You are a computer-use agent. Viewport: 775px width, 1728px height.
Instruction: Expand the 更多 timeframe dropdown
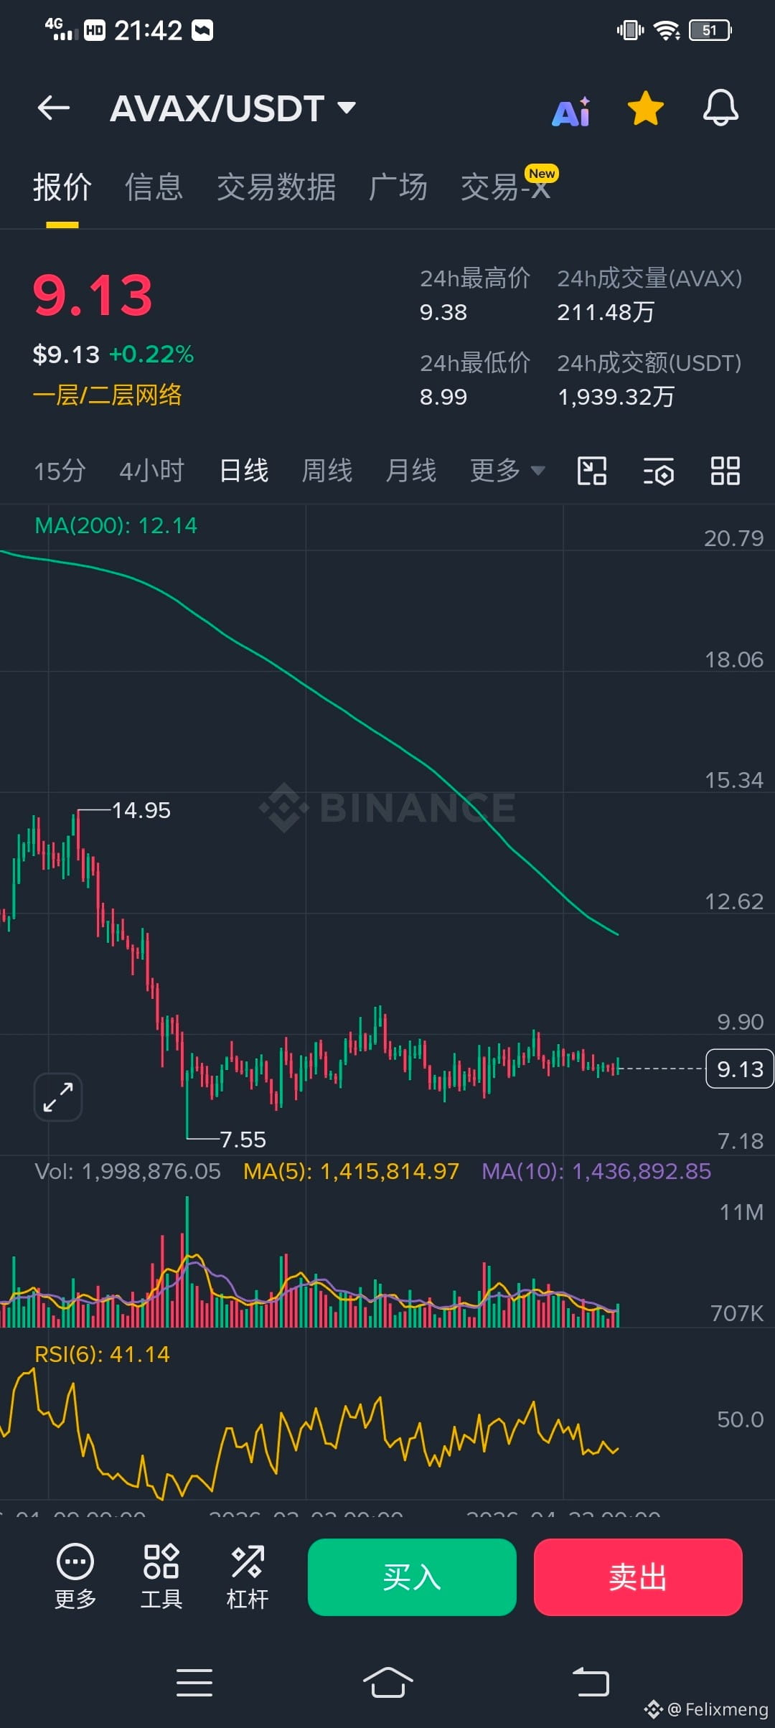pos(507,471)
